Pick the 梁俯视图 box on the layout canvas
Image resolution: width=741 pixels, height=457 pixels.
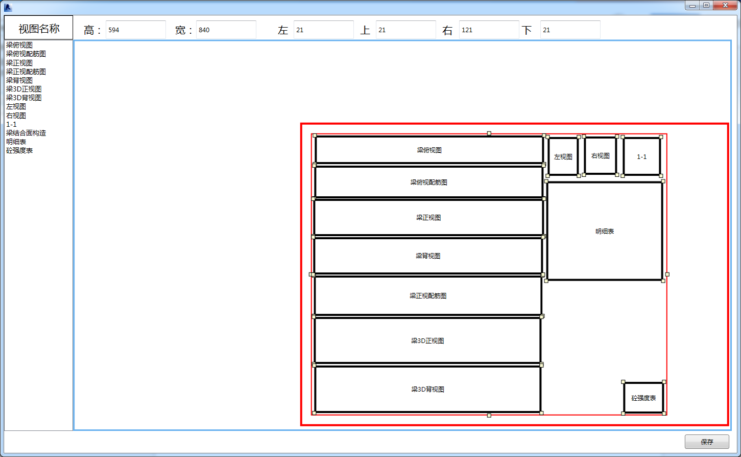[x=429, y=150]
